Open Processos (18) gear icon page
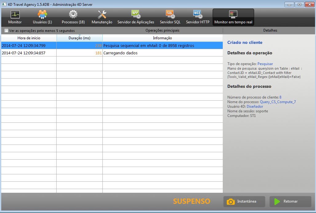The image size is (316, 213). [73, 14]
